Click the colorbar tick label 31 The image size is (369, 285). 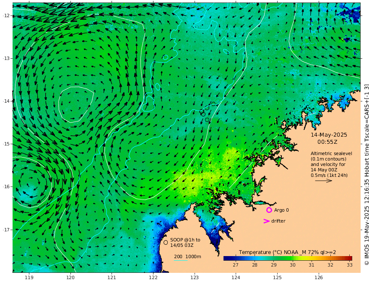pos(311,265)
